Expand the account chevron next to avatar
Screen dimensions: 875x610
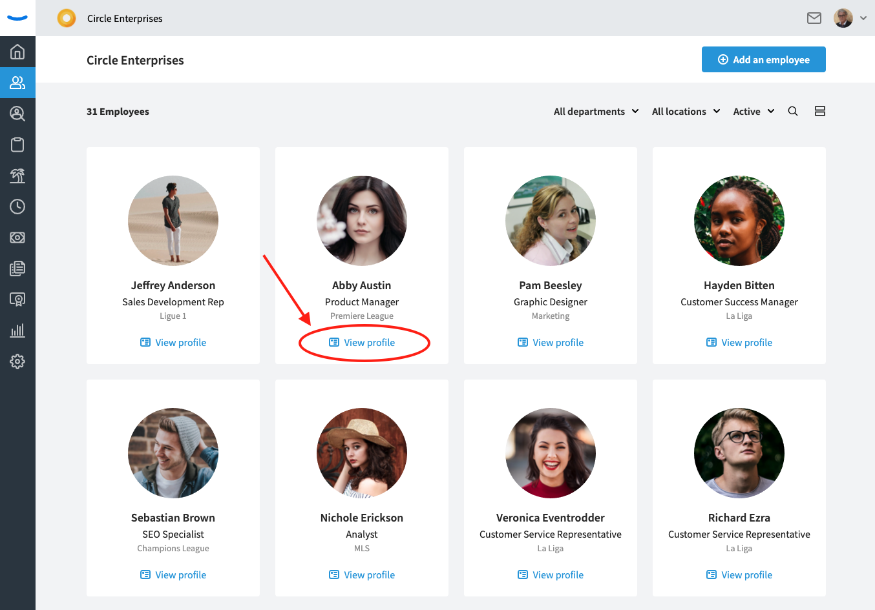pos(863,18)
